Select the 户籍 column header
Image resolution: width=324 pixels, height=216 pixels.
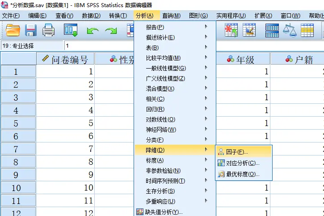click(297, 59)
